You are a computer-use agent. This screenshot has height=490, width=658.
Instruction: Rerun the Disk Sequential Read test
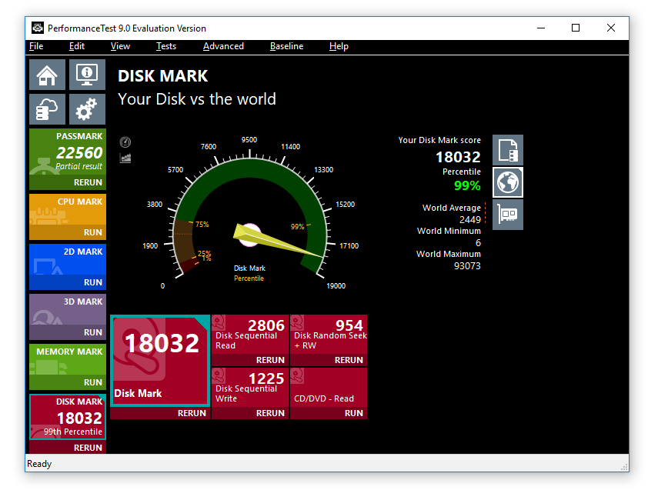click(270, 360)
